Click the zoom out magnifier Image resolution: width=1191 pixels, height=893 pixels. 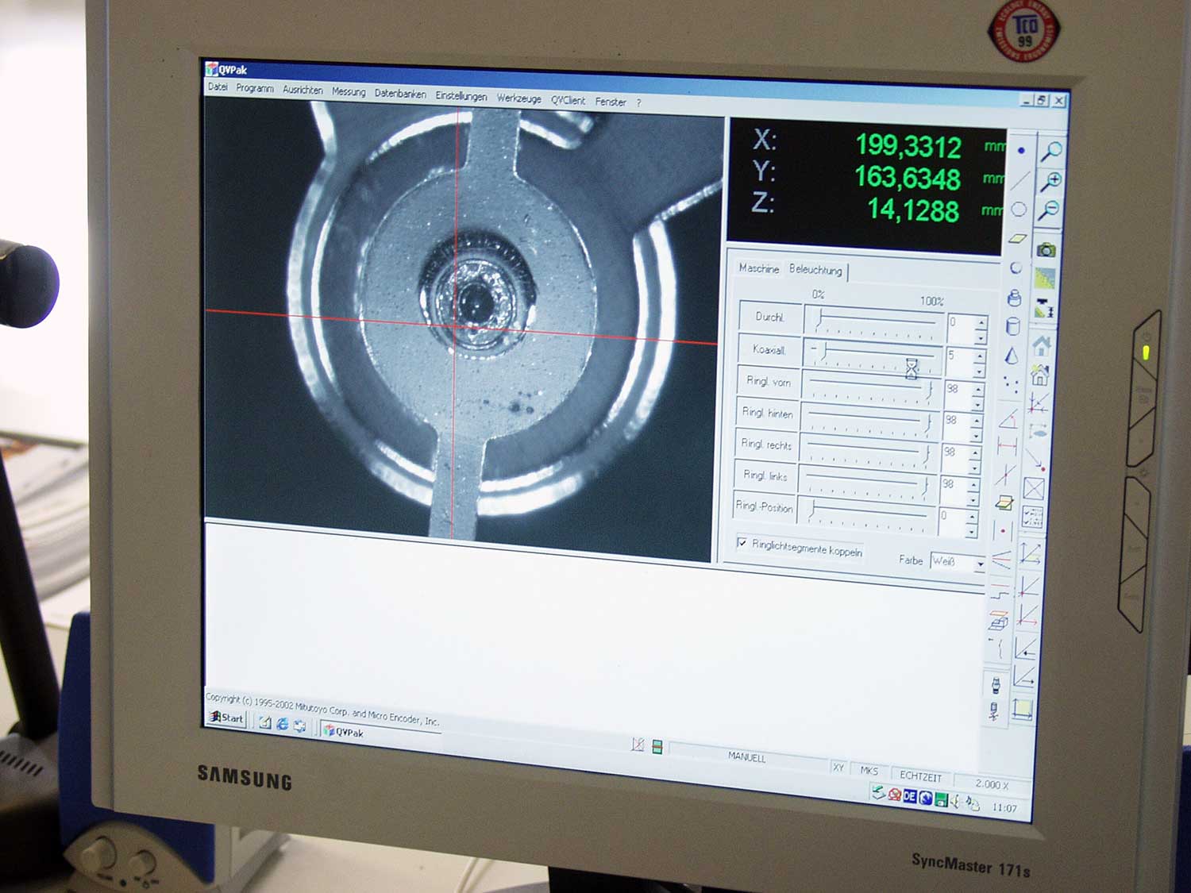1050,210
